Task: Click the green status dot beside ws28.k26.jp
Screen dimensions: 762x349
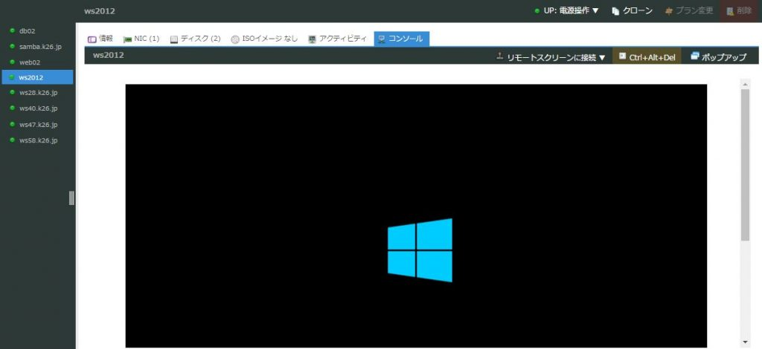Action: (13, 93)
